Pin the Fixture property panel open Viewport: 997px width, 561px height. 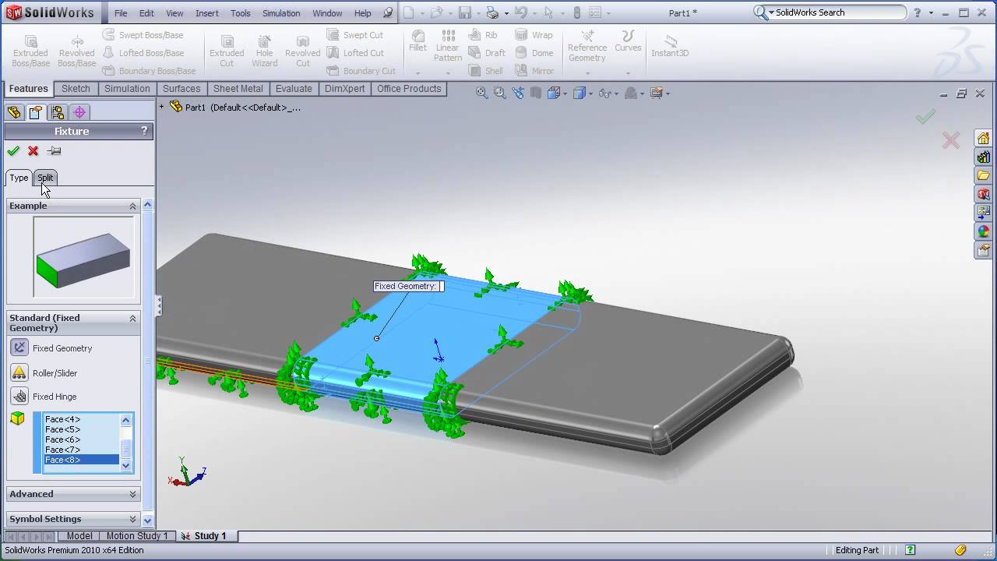pos(54,151)
